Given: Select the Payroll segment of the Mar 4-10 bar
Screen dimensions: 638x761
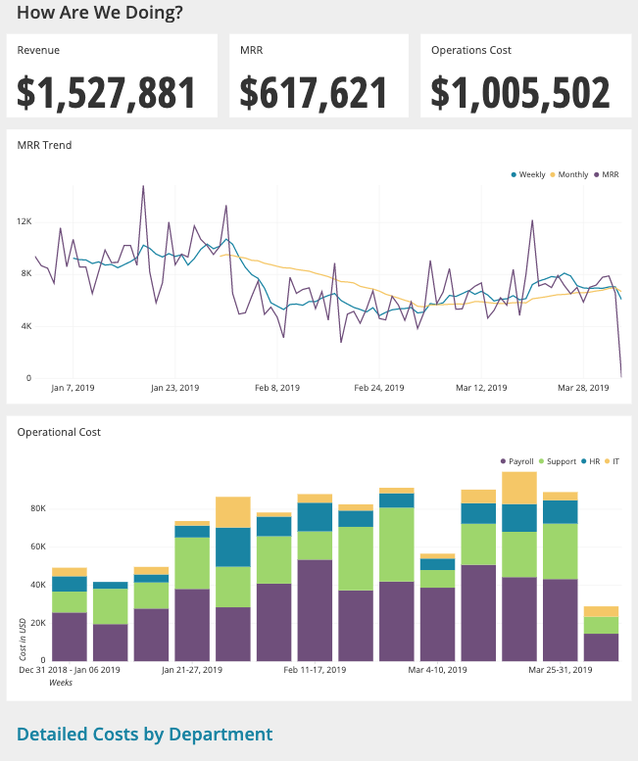Looking at the screenshot, I should click(x=437, y=624).
